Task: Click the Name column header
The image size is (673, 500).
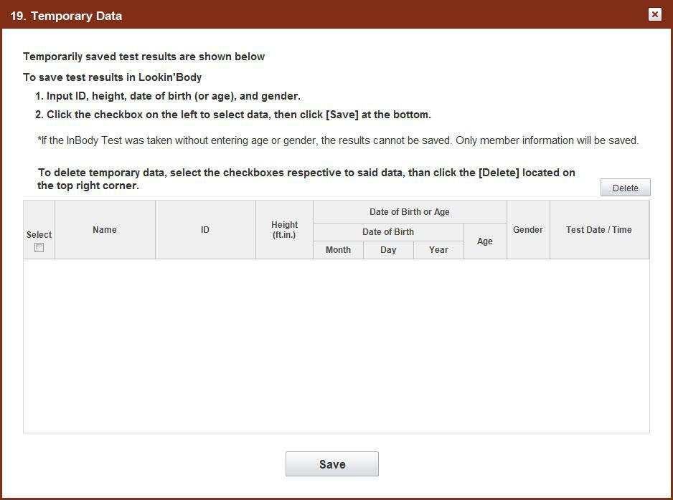Action: [x=105, y=230]
